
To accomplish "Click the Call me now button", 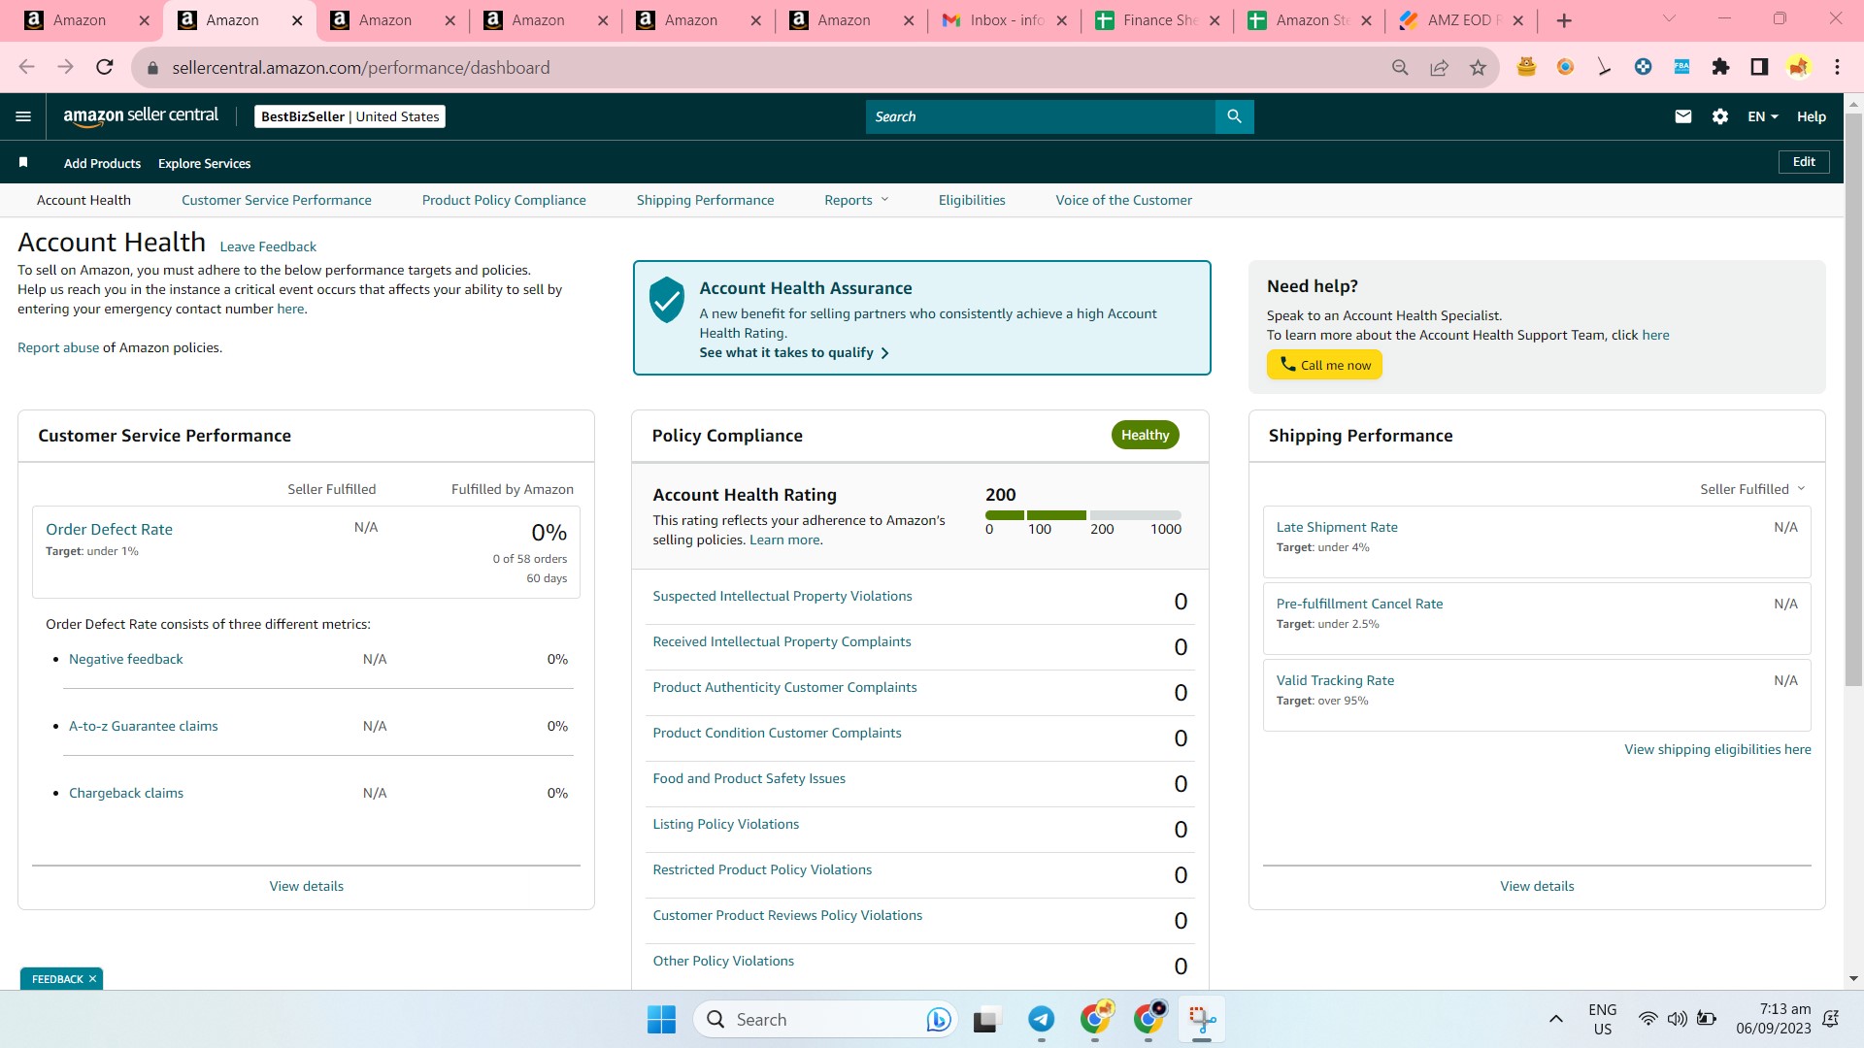I will pyautogui.click(x=1324, y=365).
